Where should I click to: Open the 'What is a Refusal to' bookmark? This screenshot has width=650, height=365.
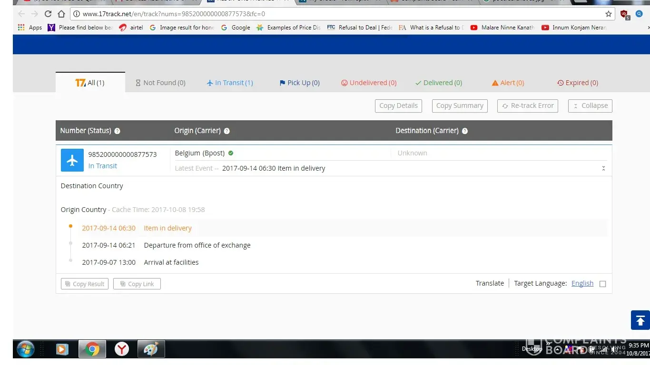(431, 28)
